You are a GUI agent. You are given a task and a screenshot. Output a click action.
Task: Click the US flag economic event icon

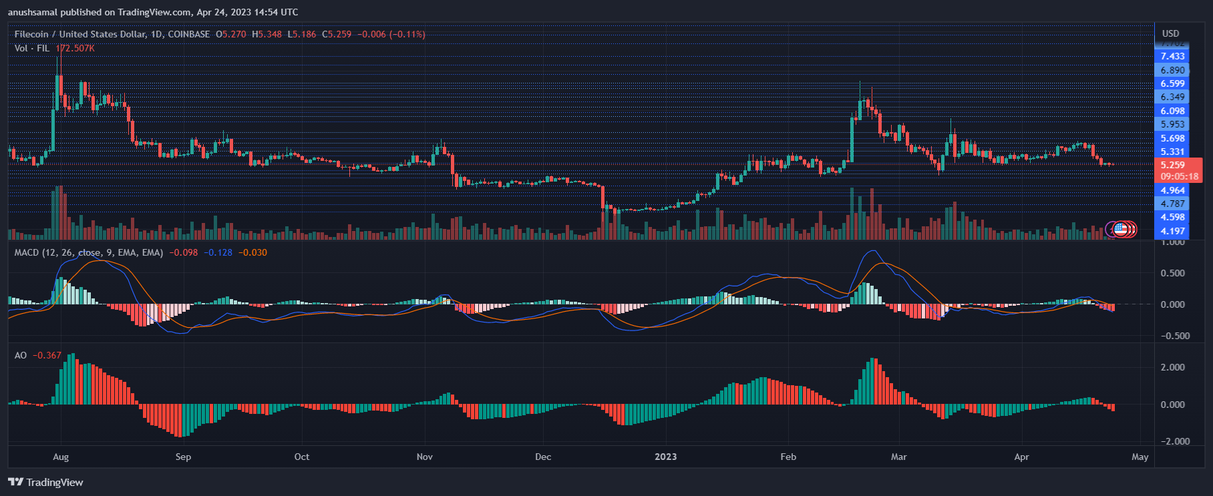click(x=1121, y=230)
